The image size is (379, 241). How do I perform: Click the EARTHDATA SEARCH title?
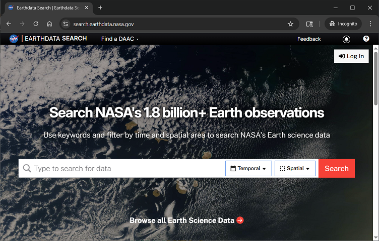coord(56,39)
